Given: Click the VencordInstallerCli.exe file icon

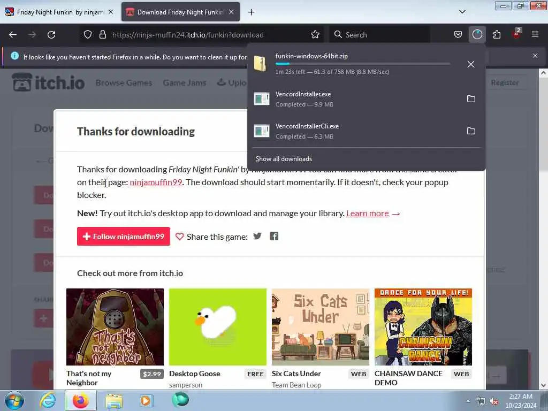Looking at the screenshot, I should pos(261,131).
